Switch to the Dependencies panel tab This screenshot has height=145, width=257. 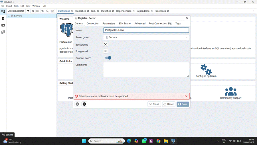(124, 11)
